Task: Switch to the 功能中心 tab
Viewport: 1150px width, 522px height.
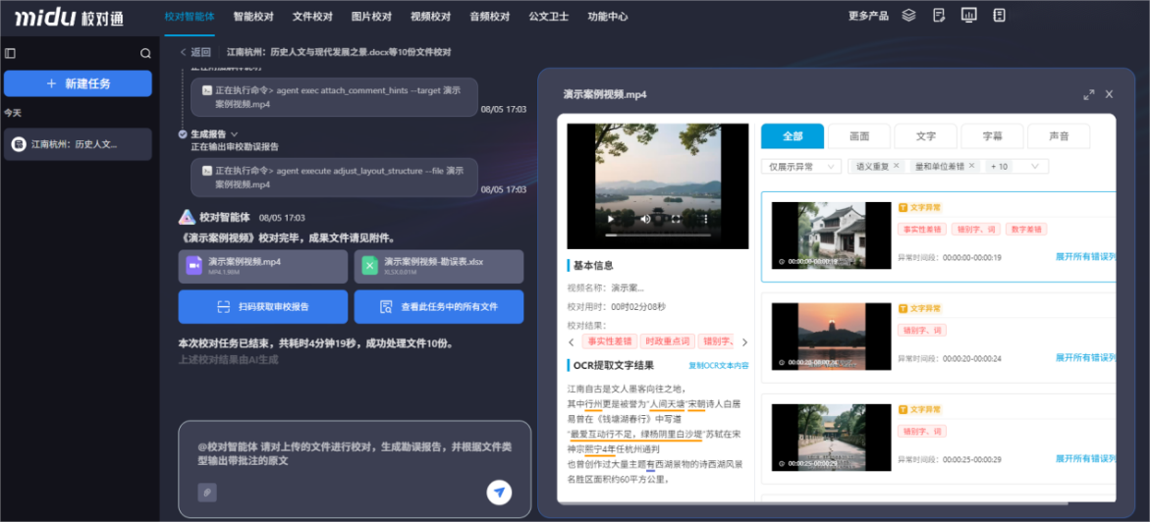Action: 608,16
